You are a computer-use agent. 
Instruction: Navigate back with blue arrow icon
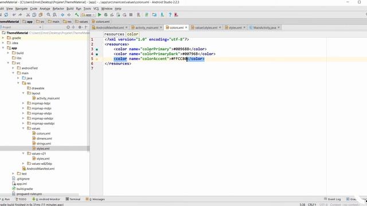point(63,15)
